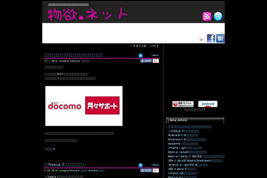Click the large Facebook icon in header

[x=211, y=38]
